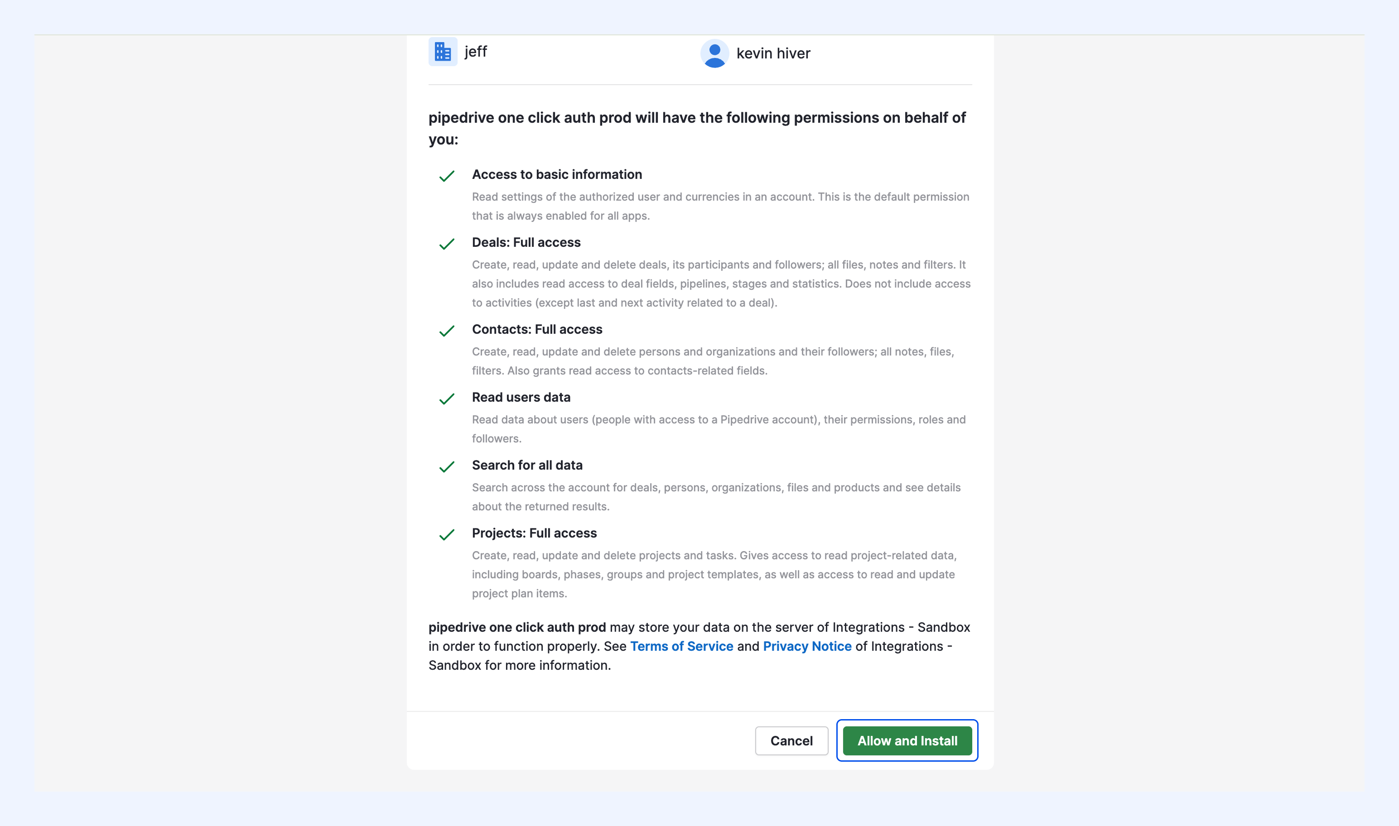Click the Read users data heading

click(521, 397)
